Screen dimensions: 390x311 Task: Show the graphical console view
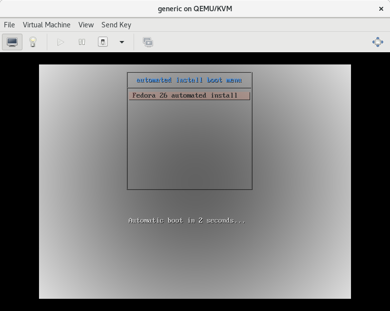coord(12,42)
